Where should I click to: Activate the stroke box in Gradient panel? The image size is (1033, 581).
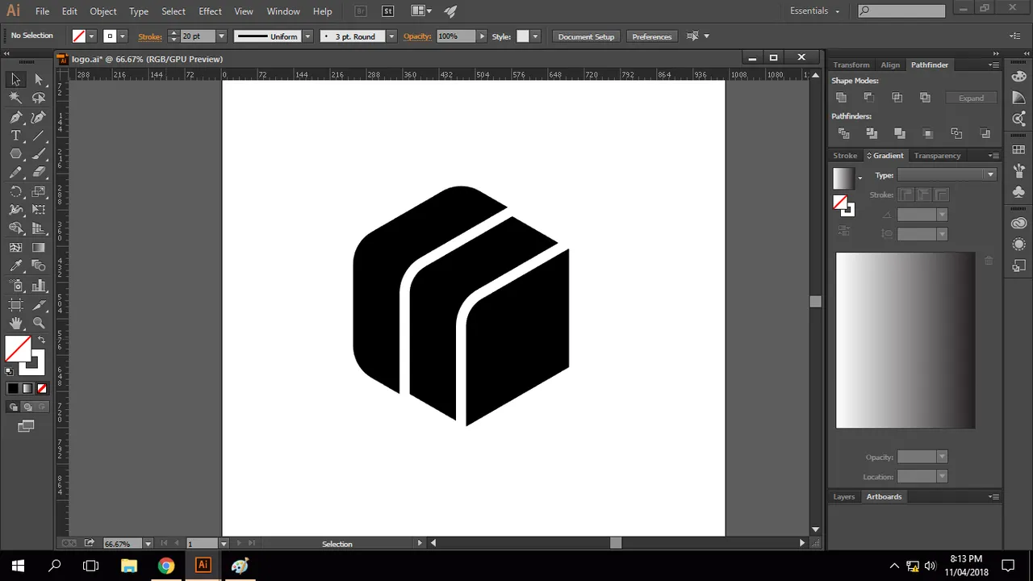[x=847, y=210]
